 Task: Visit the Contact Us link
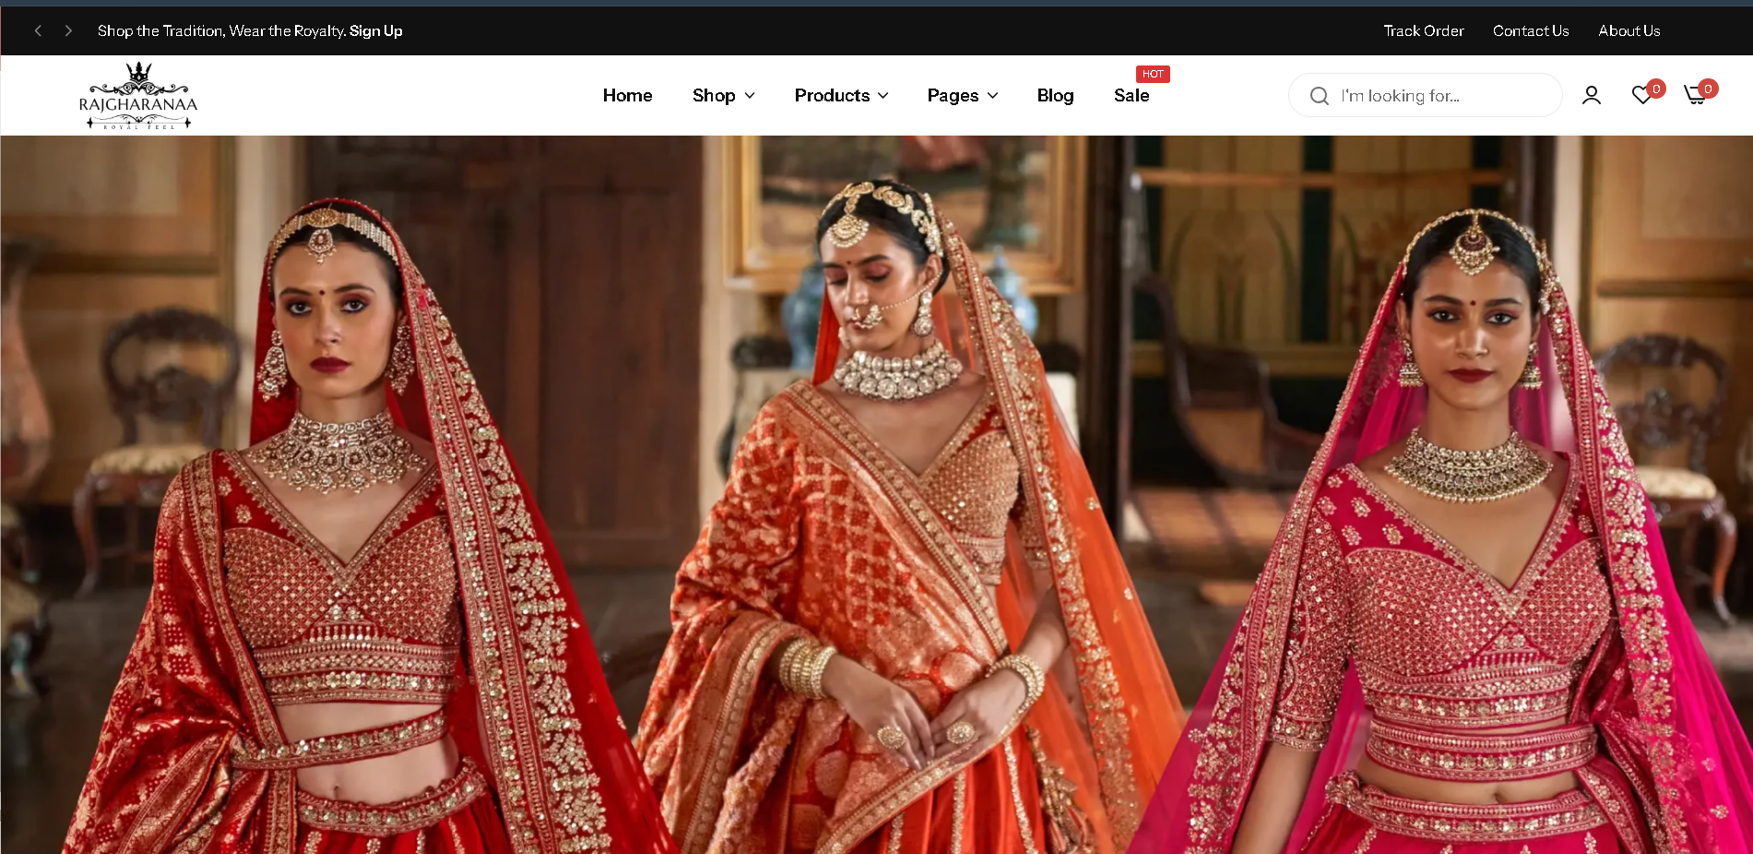[1530, 30]
